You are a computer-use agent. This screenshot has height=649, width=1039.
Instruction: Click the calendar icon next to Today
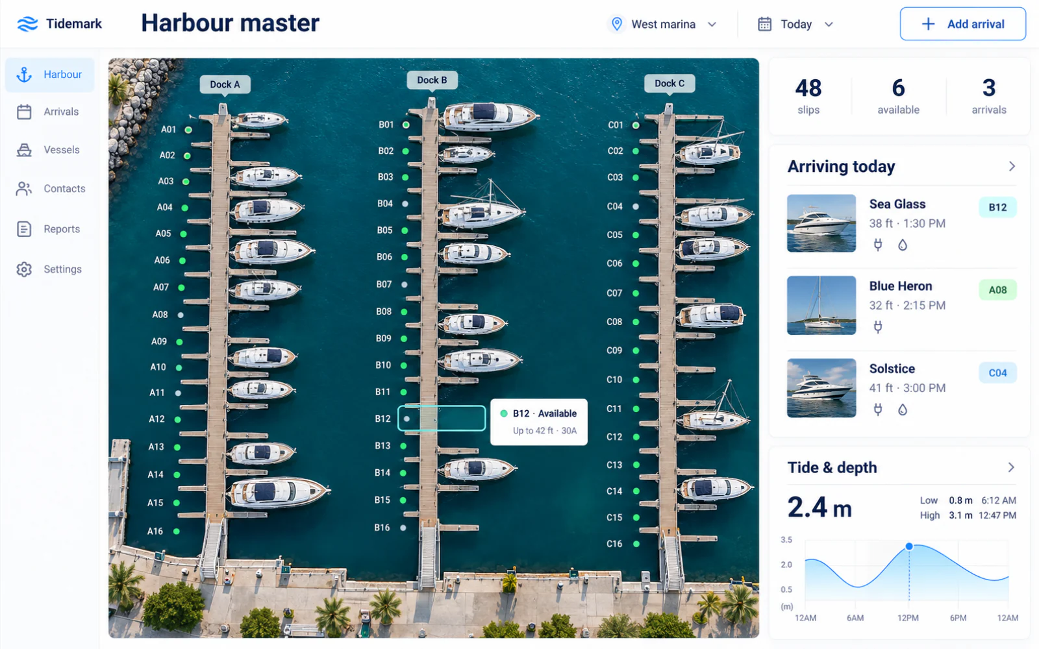765,24
